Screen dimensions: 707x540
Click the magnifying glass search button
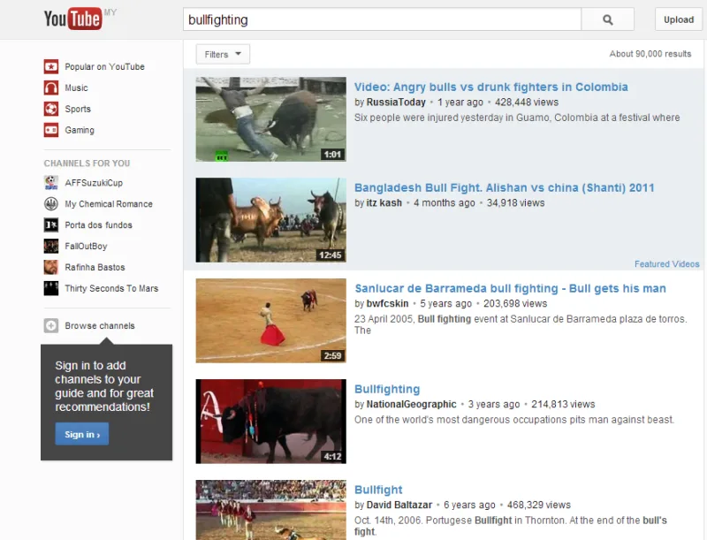pyautogui.click(x=607, y=19)
